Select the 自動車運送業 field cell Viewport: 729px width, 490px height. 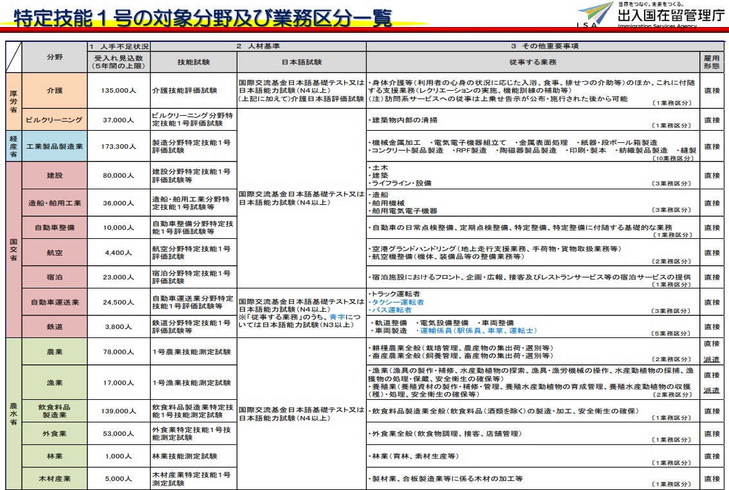click(55, 302)
